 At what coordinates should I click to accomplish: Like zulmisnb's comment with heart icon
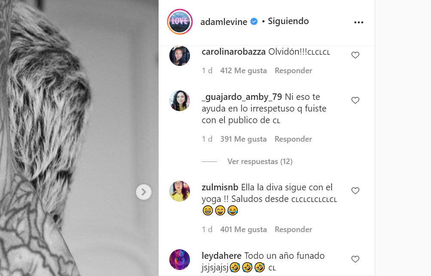[355, 191]
